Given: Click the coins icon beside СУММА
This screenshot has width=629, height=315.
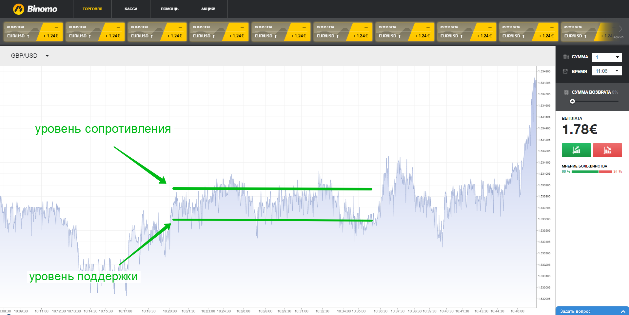Looking at the screenshot, I should click(x=566, y=57).
